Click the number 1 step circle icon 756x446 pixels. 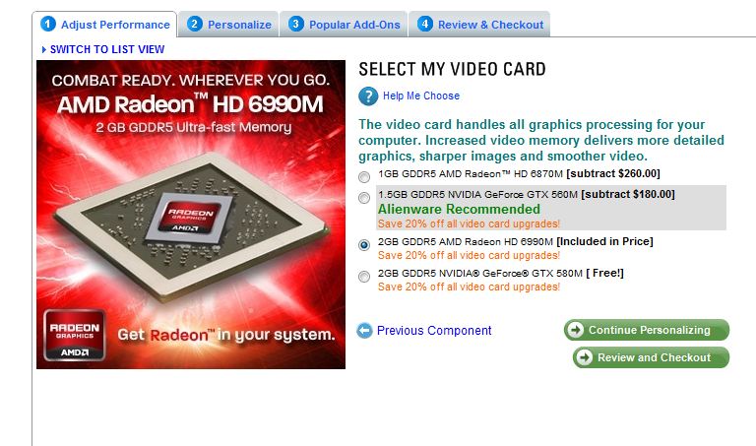pos(48,24)
